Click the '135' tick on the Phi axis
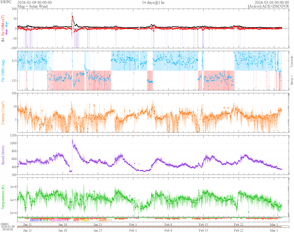The image size is (294, 232). (x=14, y=81)
